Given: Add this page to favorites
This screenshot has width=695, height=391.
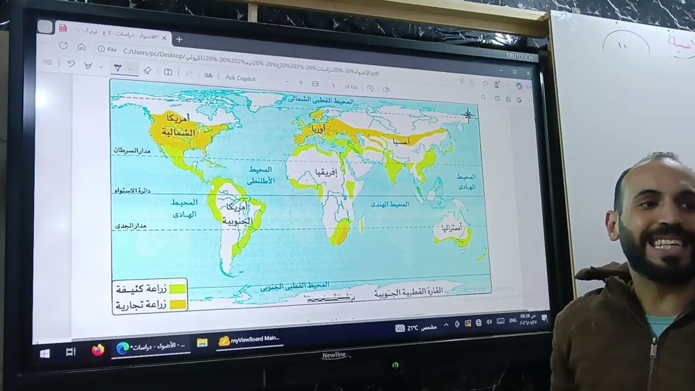Looking at the screenshot, I should tap(471, 83).
